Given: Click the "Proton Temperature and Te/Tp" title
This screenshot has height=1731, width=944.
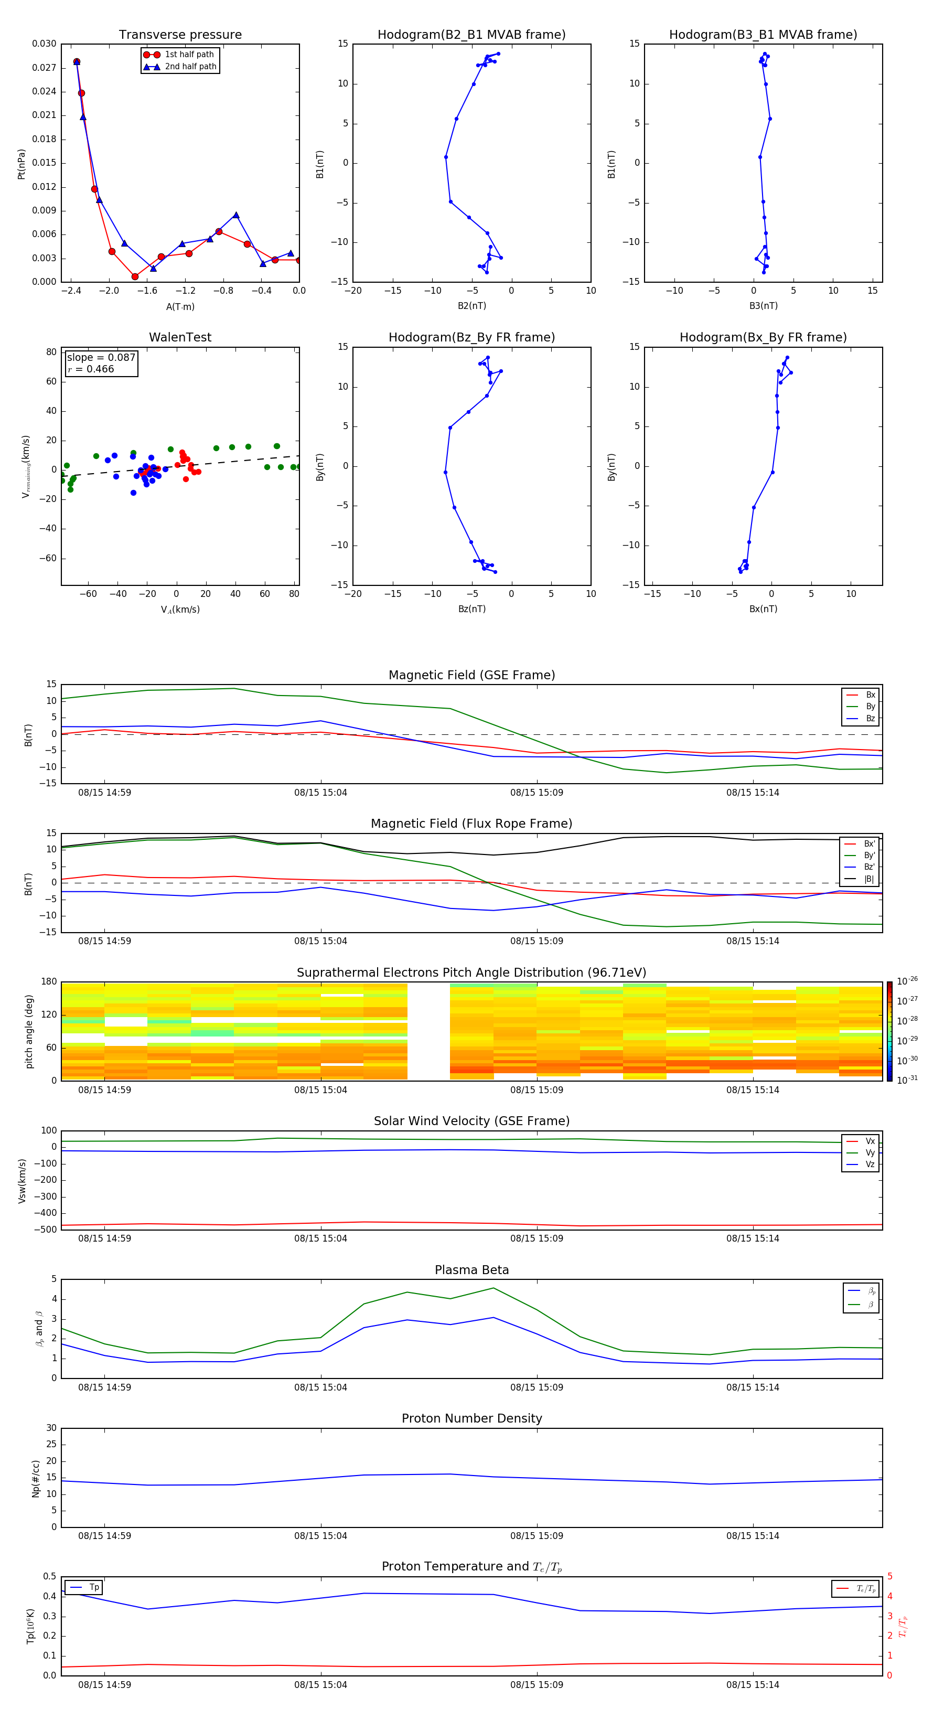Looking at the screenshot, I should (471, 1566).
